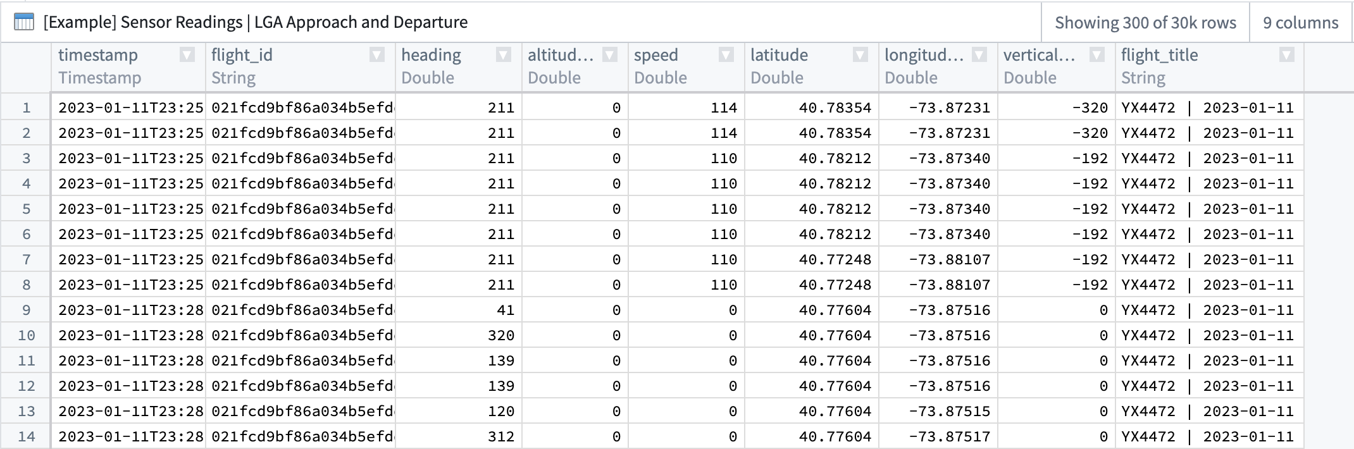
Task: Open the flight_id column dropdown arrow
Action: point(377,55)
